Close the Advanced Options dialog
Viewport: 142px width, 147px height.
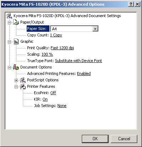(x=137, y=4)
